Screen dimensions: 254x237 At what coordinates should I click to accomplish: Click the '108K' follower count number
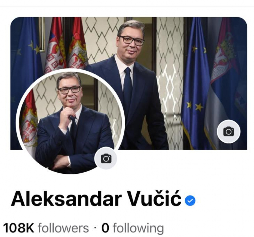click(19, 228)
